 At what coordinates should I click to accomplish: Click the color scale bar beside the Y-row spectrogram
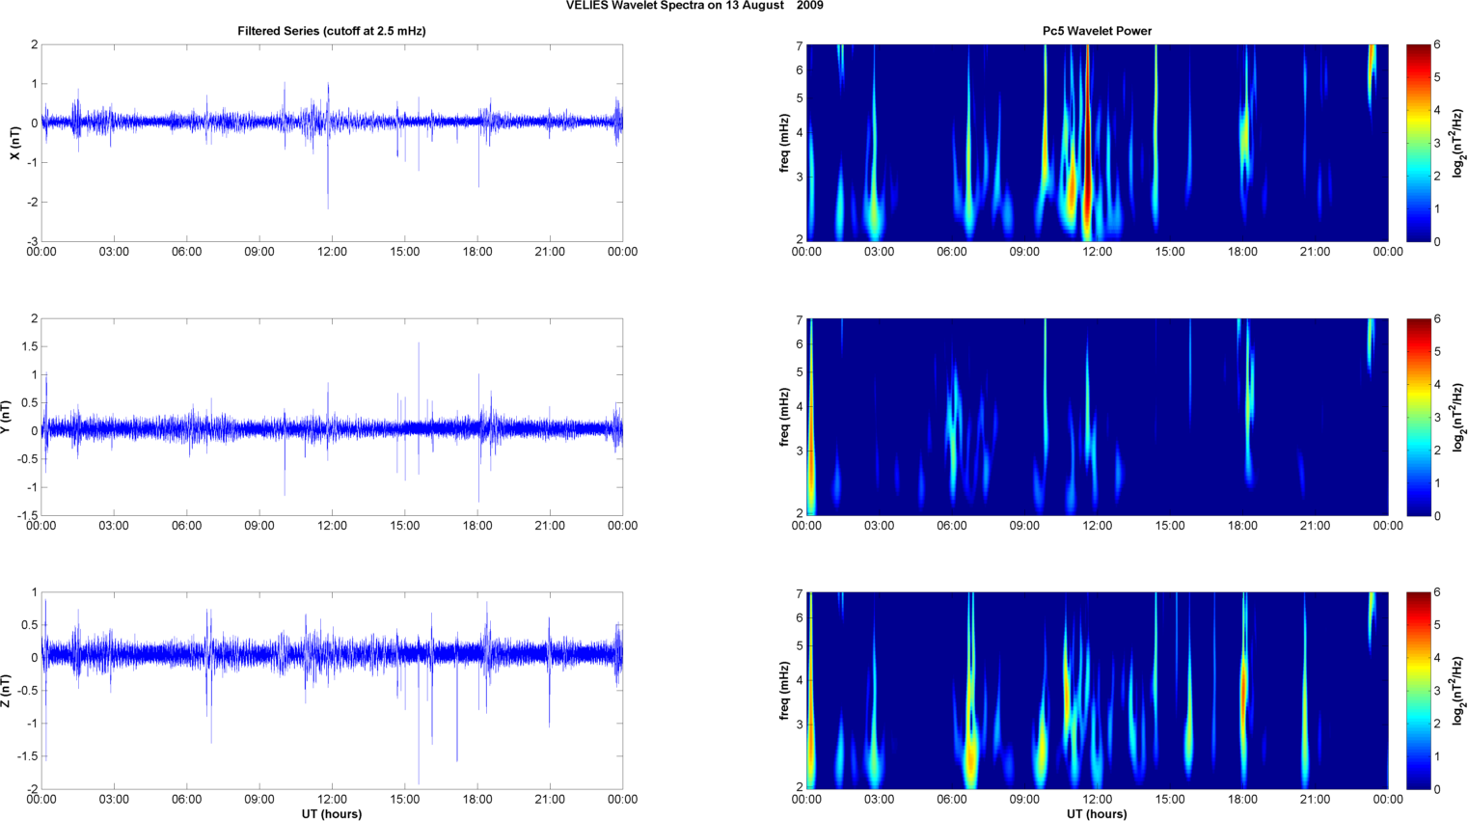pos(1418,417)
